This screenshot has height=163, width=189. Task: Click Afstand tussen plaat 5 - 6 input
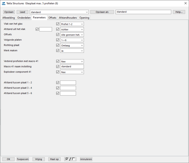(68, 93)
